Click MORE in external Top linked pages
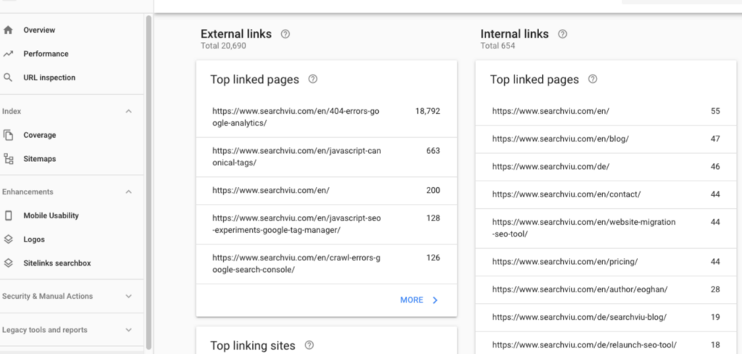Viewport: 742px width, 354px height. [419, 300]
